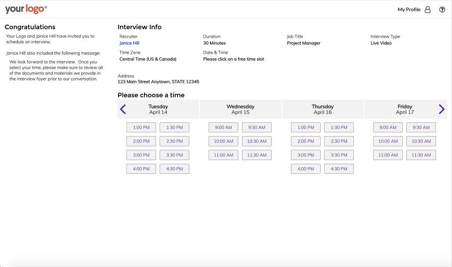Viewport: 452px width, 267px height.
Task: Open the My Profile text link
Action: click(409, 9)
